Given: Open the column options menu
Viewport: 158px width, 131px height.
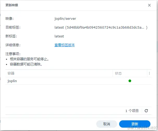Looking at the screenshot, I should (149, 73).
